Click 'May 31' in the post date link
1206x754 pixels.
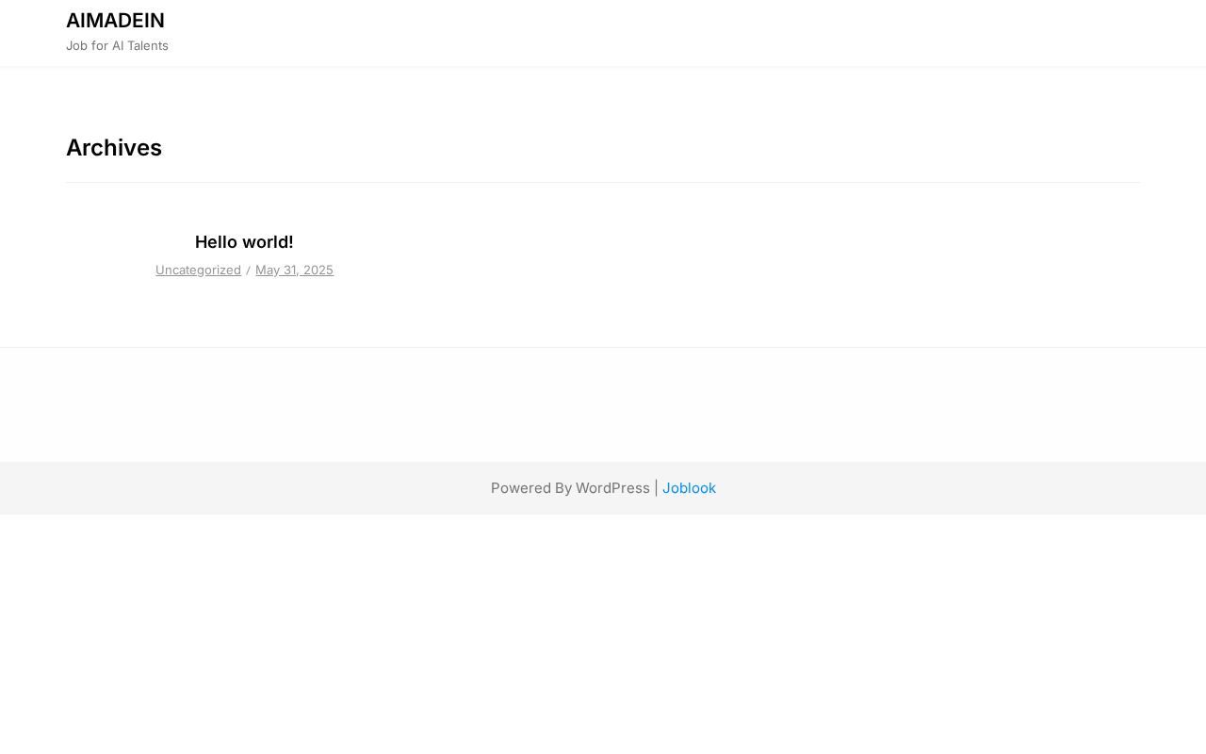[276, 270]
